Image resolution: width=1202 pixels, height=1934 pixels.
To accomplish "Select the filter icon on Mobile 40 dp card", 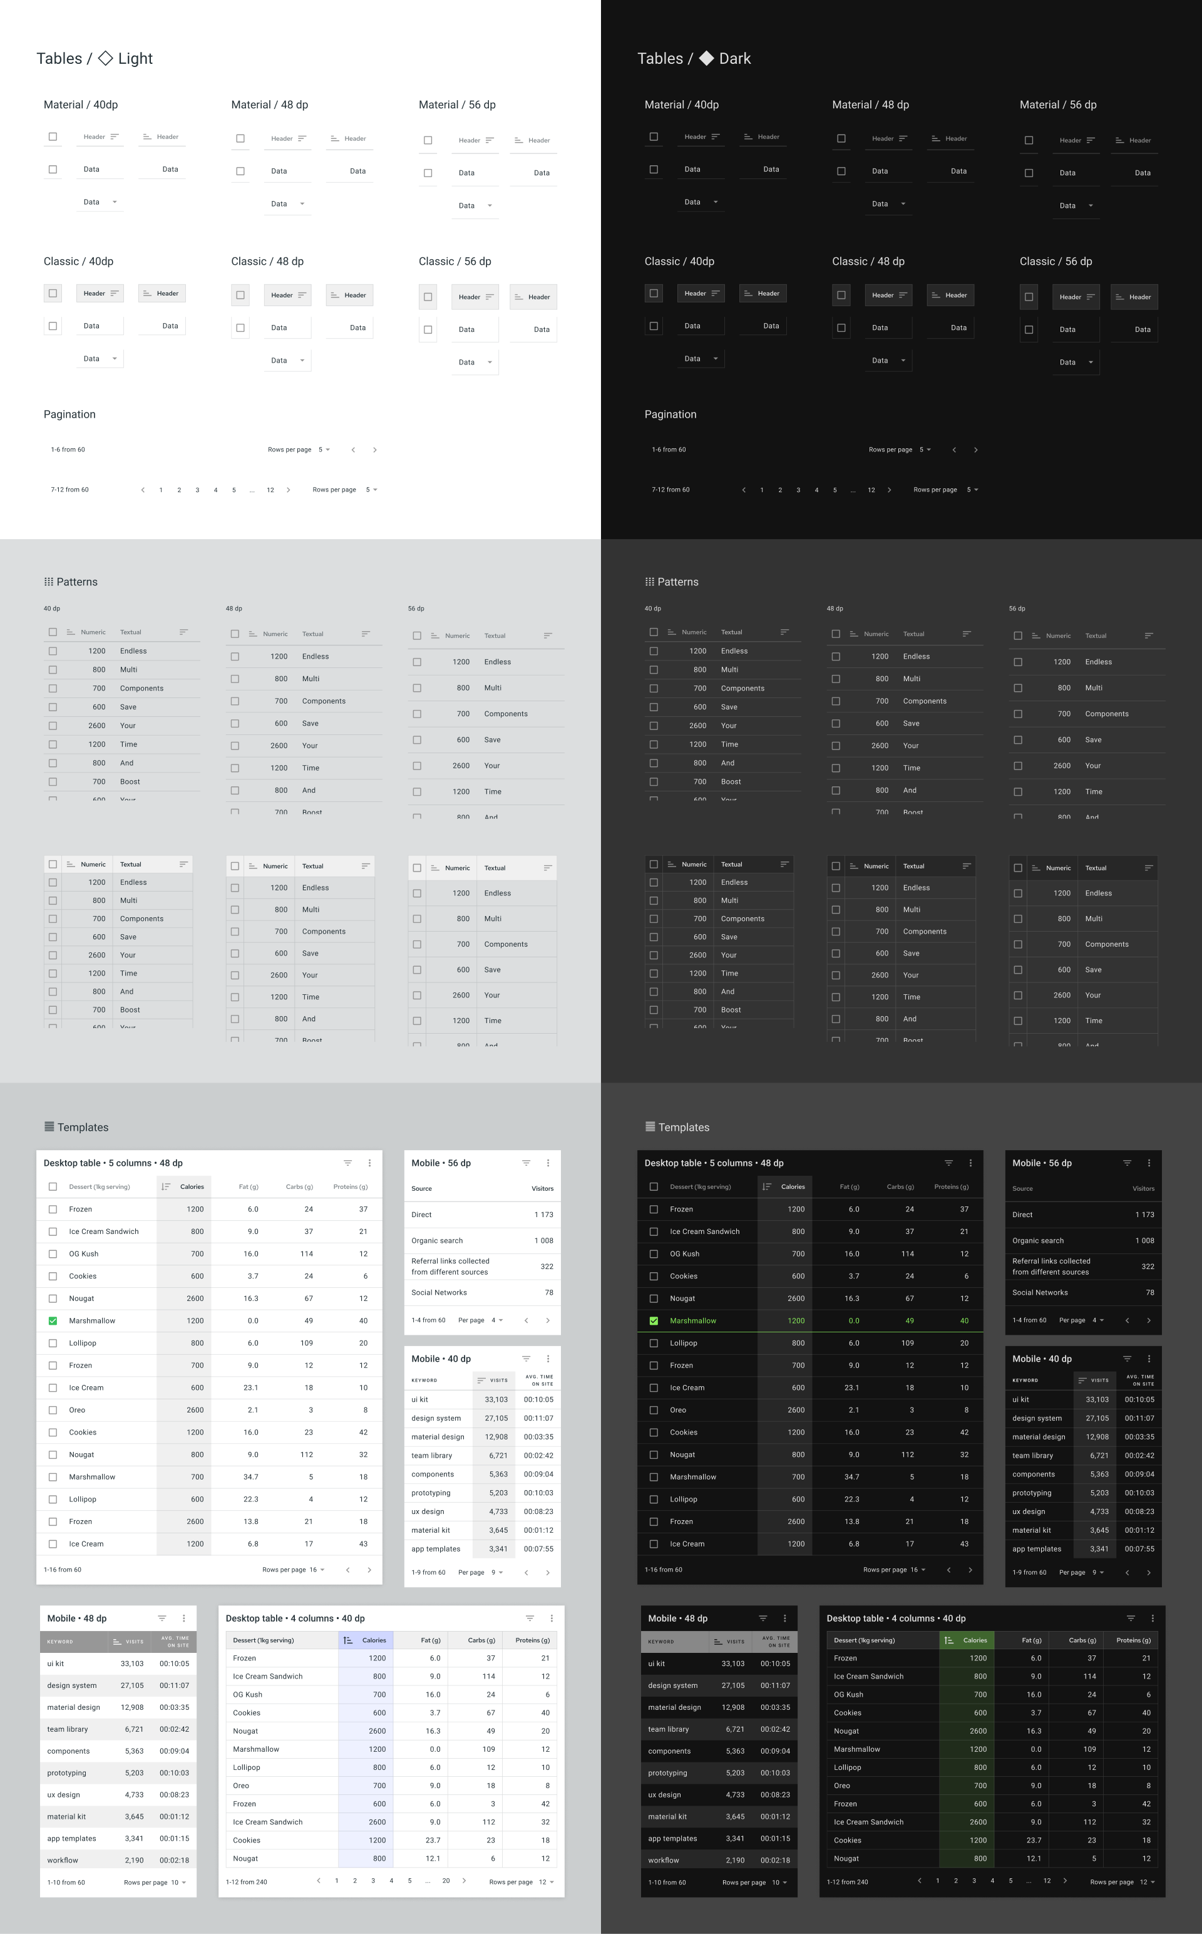I will (527, 1359).
